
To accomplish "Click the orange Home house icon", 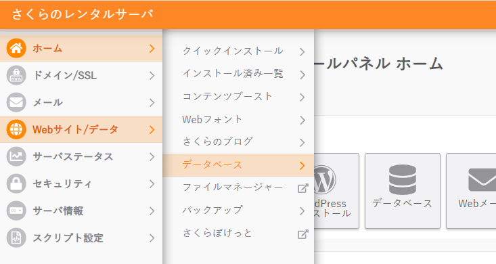I will [16, 48].
